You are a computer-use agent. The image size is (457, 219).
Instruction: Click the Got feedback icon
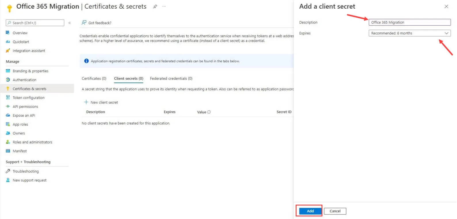point(84,22)
